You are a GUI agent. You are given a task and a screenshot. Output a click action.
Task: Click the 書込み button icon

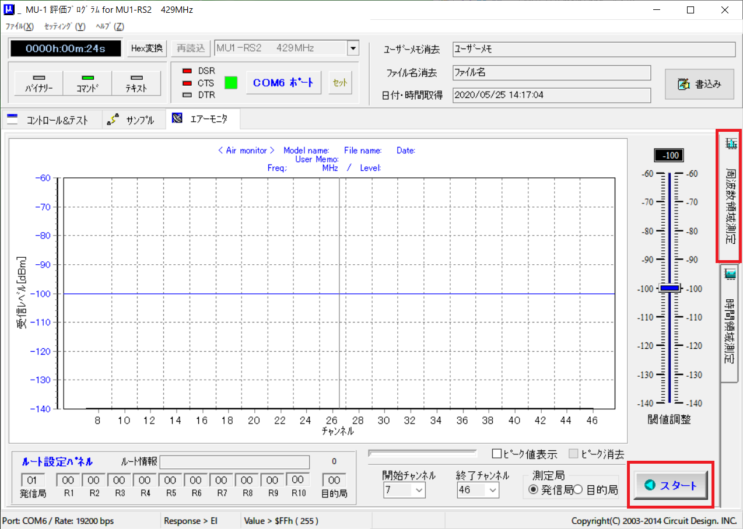point(684,85)
